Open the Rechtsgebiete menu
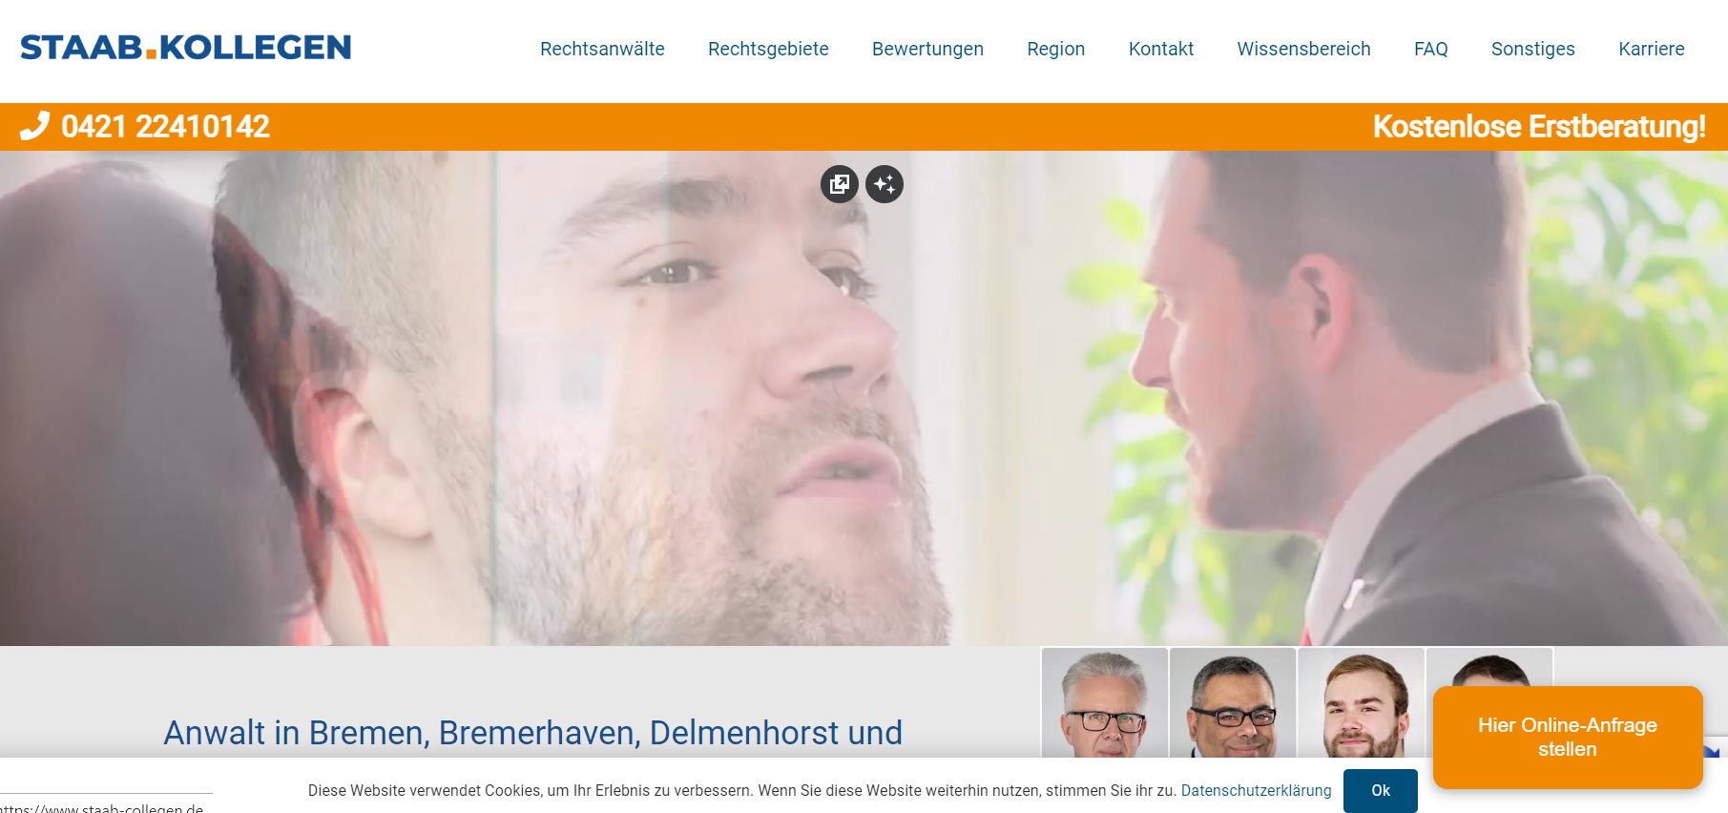Viewport: 1728px width, 813px height. (768, 49)
